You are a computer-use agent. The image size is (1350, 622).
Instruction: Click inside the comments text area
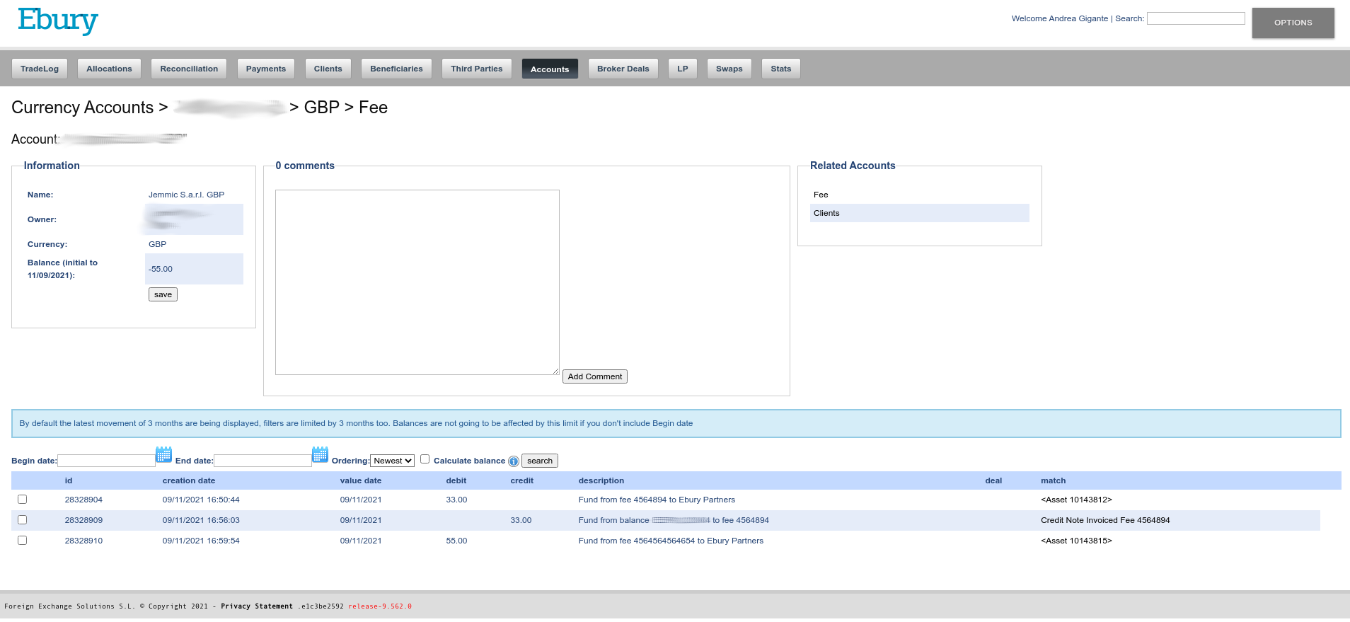(417, 282)
